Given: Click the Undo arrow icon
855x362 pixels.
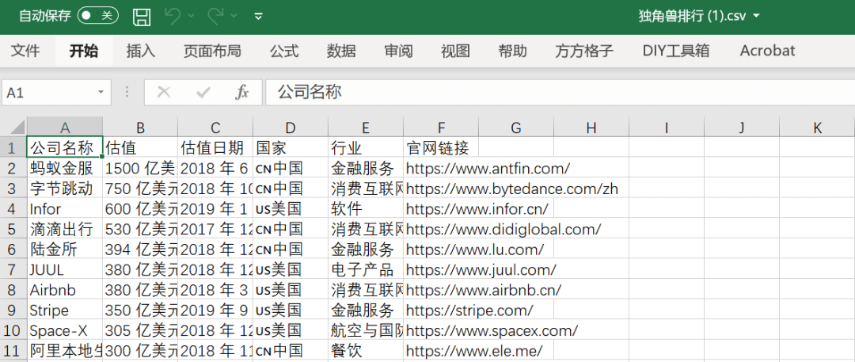Looking at the screenshot, I should [173, 17].
